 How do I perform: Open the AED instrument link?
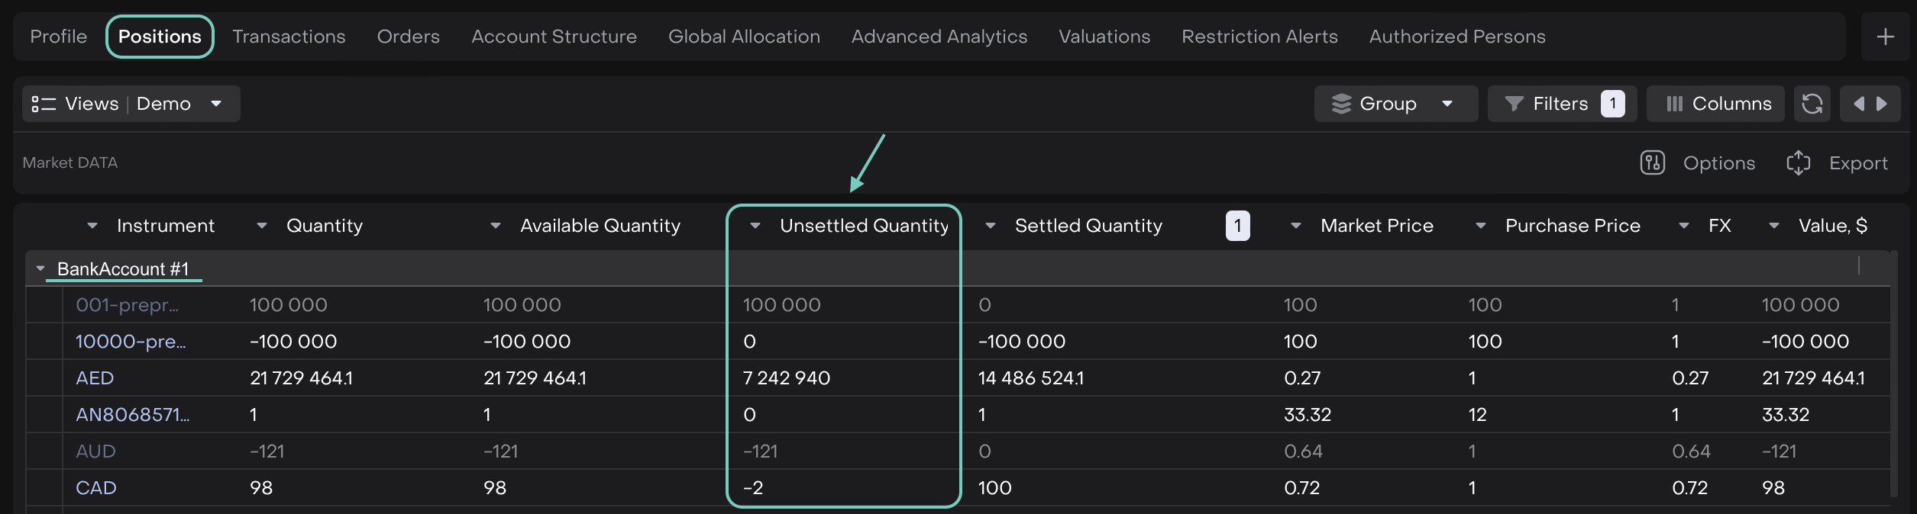coord(95,378)
